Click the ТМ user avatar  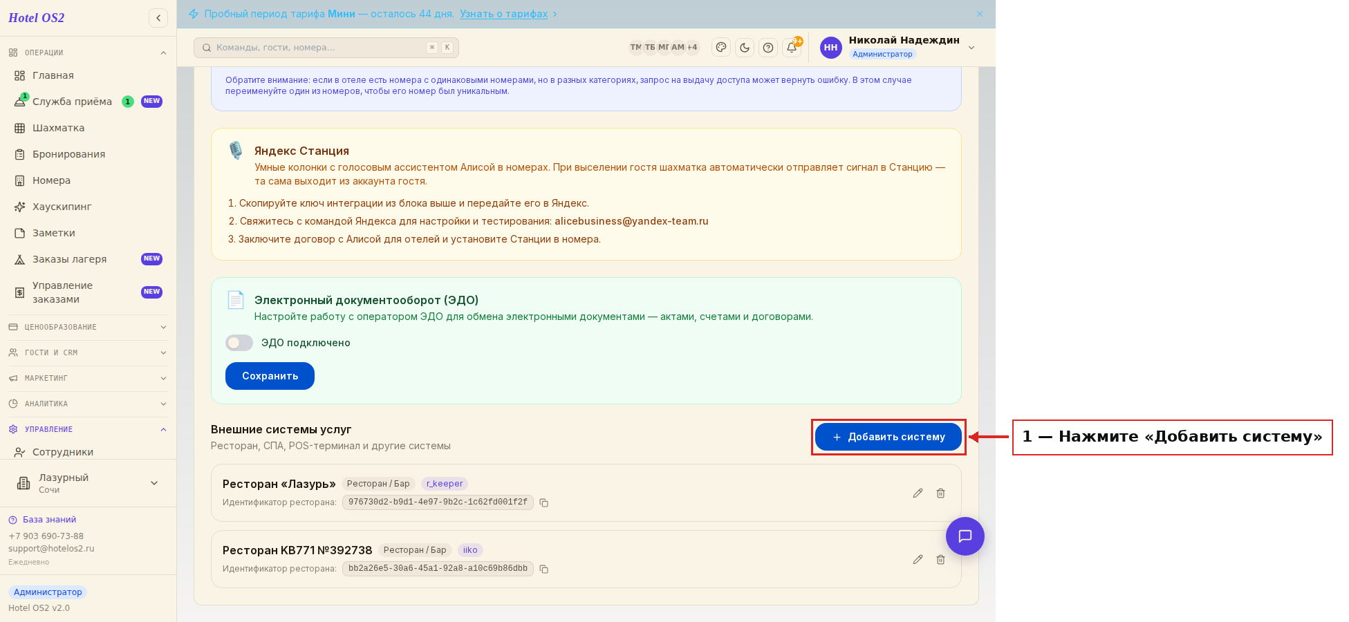pos(635,48)
